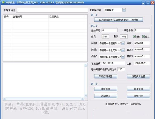Click log panel scroll up arrow

86,65
